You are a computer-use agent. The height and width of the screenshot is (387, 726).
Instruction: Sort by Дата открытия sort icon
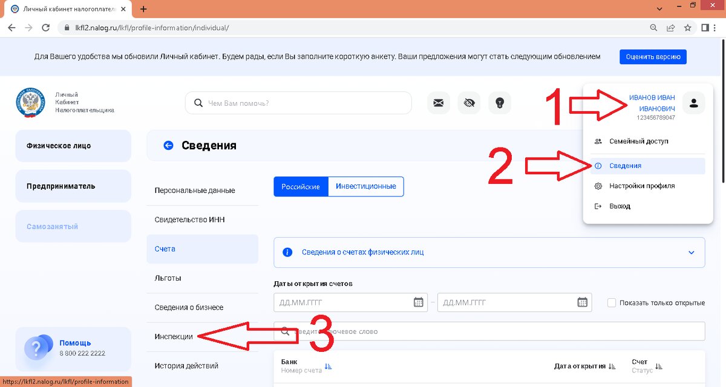coord(612,366)
